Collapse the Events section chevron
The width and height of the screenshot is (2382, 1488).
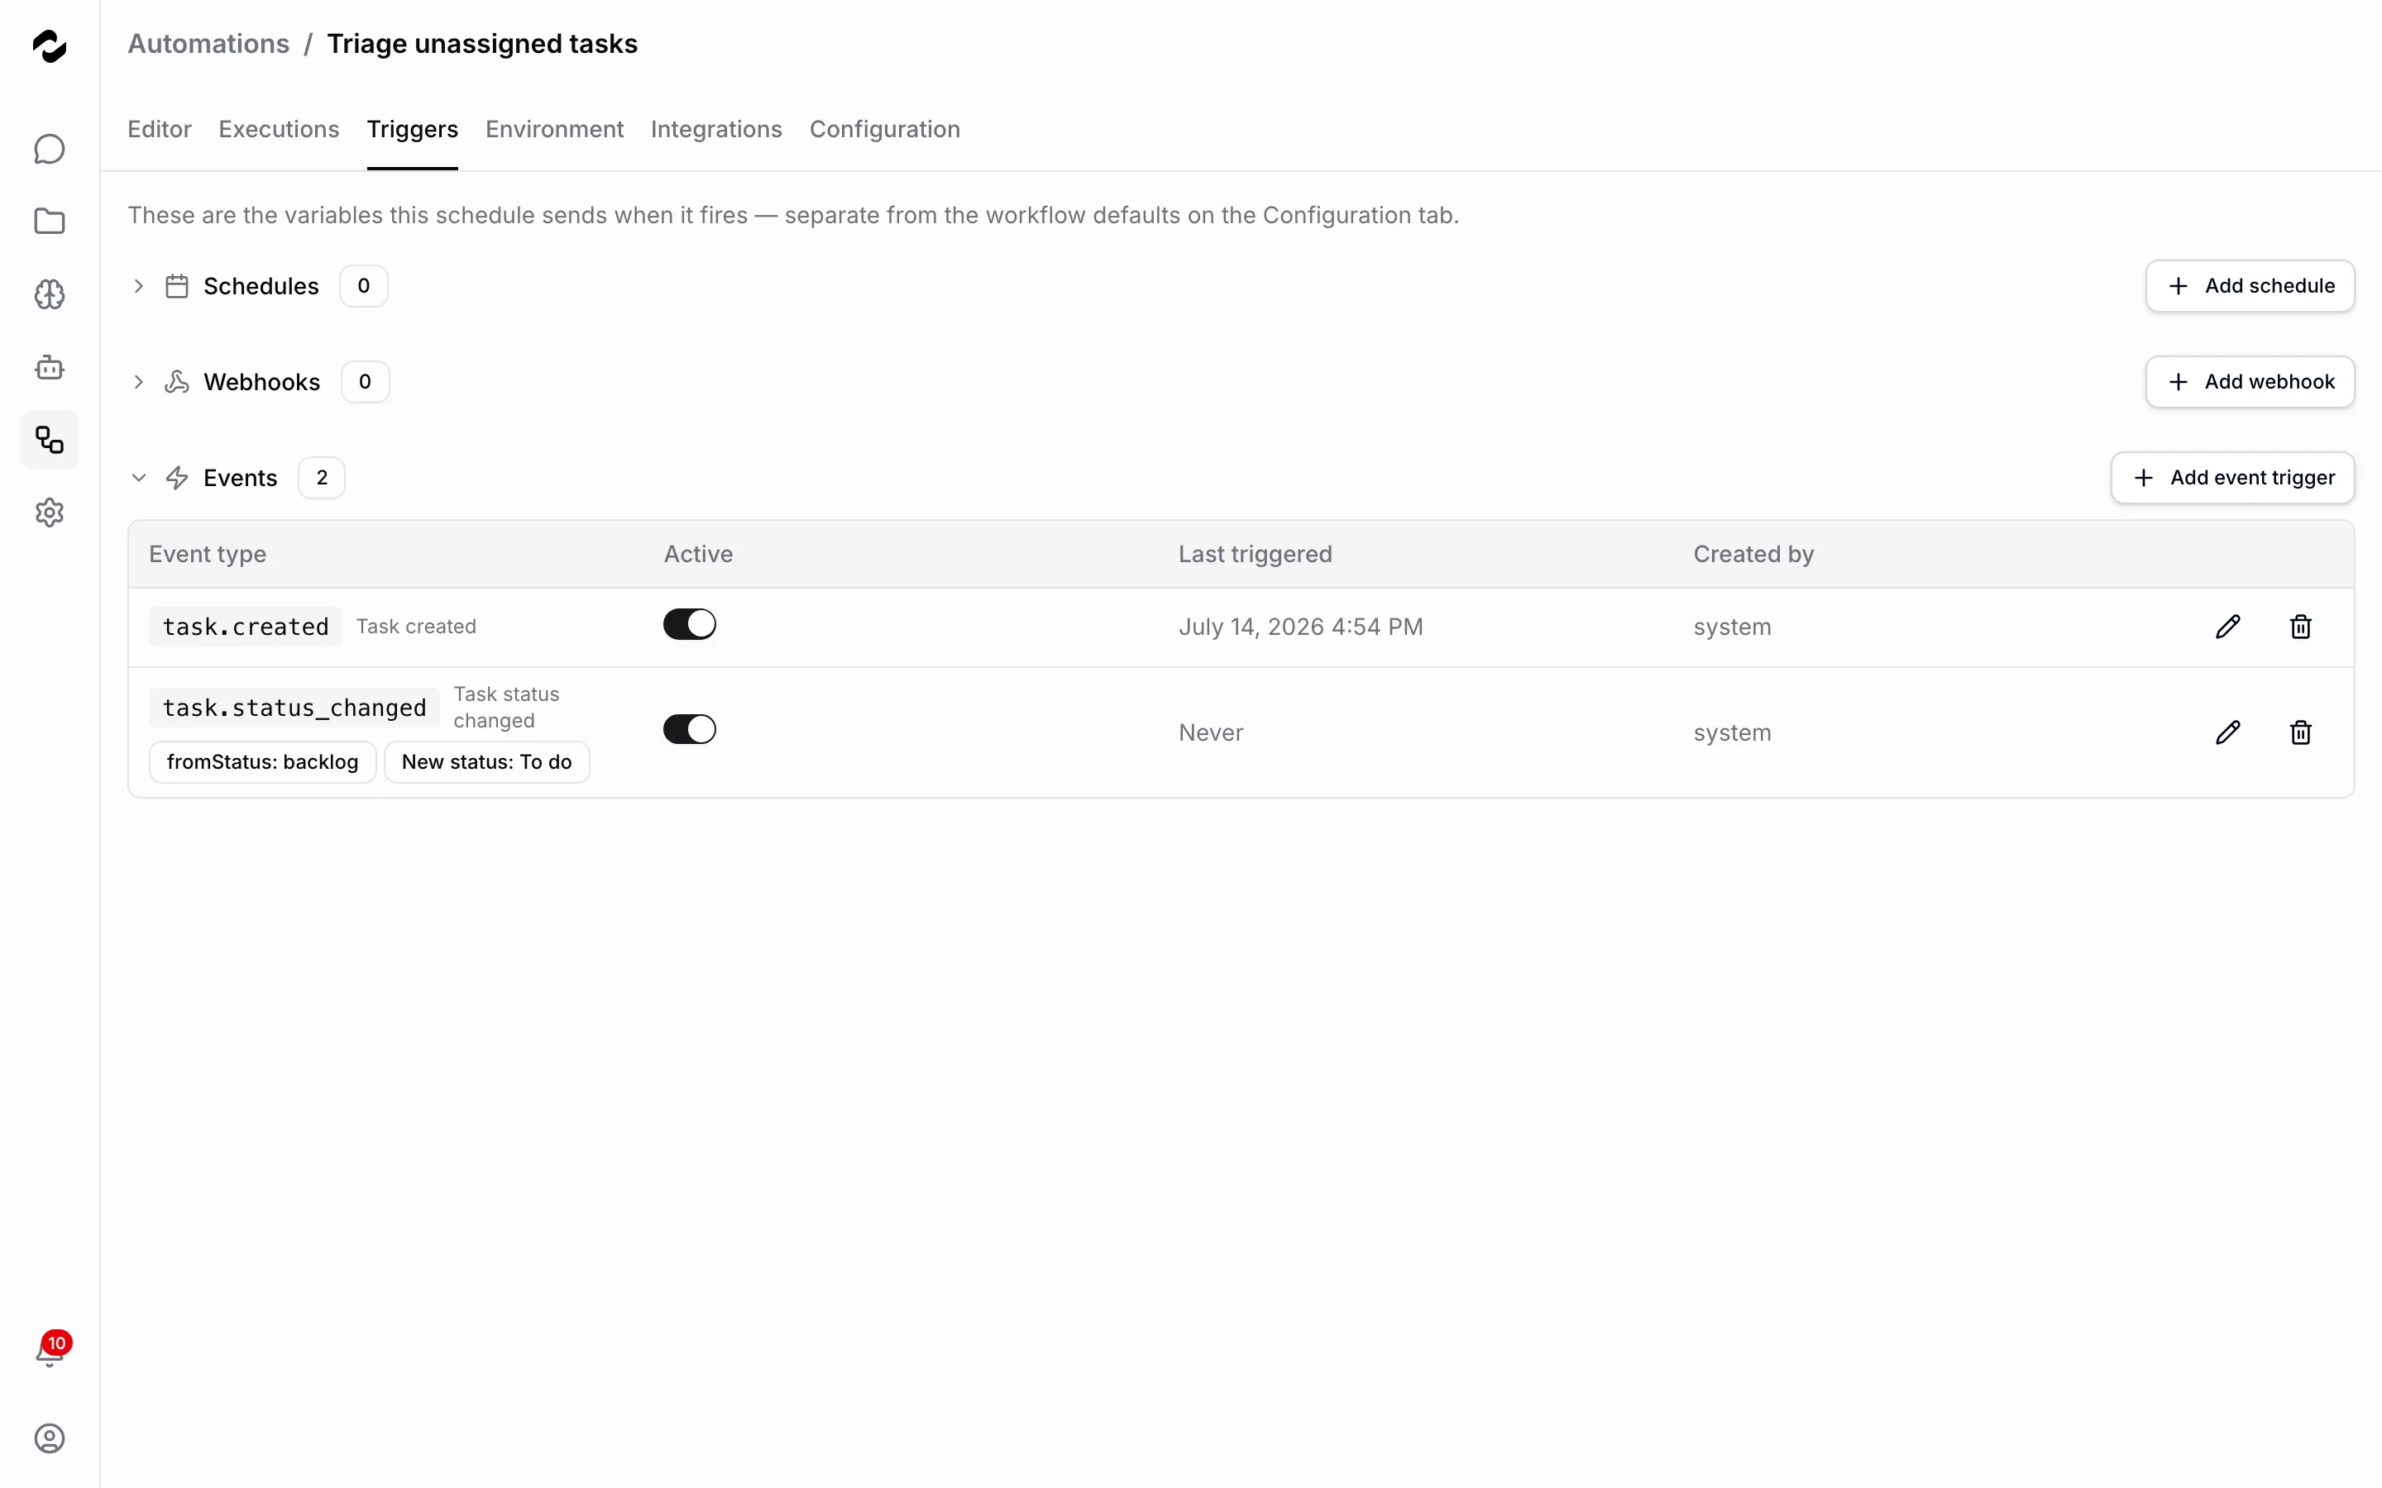139,477
